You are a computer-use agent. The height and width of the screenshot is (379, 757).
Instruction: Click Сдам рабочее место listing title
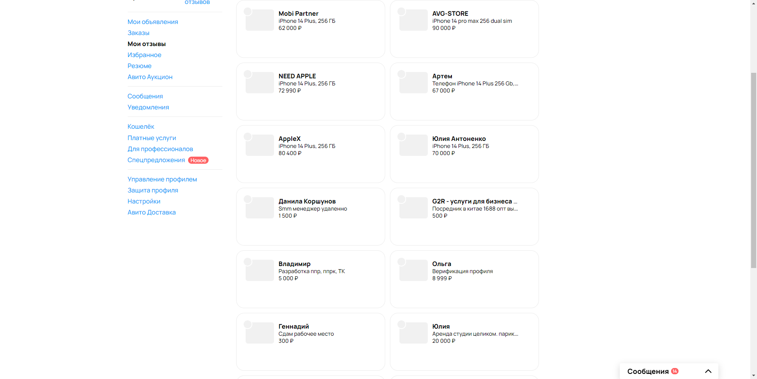point(306,334)
